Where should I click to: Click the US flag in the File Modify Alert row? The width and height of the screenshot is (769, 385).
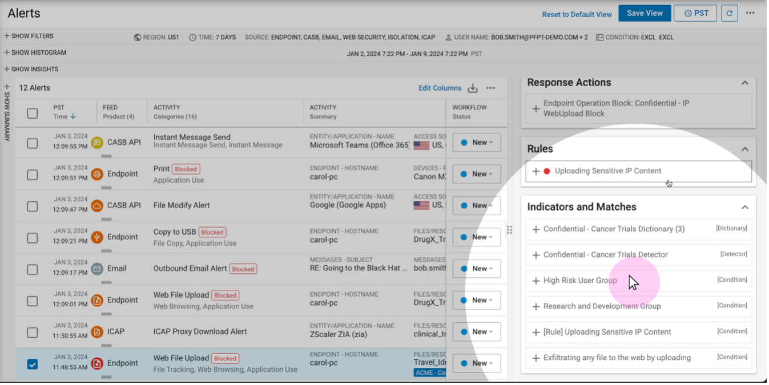pos(421,205)
